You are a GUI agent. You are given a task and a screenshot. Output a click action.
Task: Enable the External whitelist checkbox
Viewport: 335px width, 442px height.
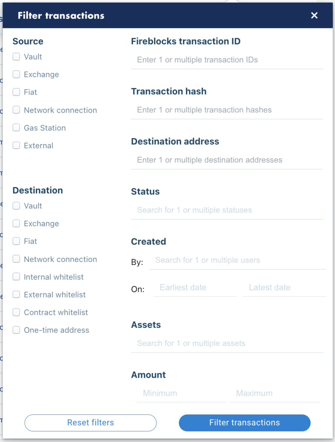(16, 294)
